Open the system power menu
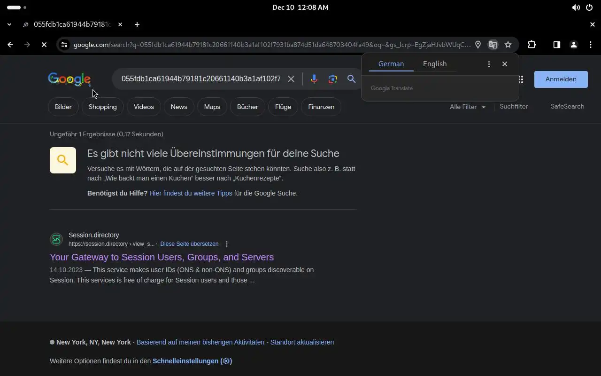 click(x=589, y=8)
